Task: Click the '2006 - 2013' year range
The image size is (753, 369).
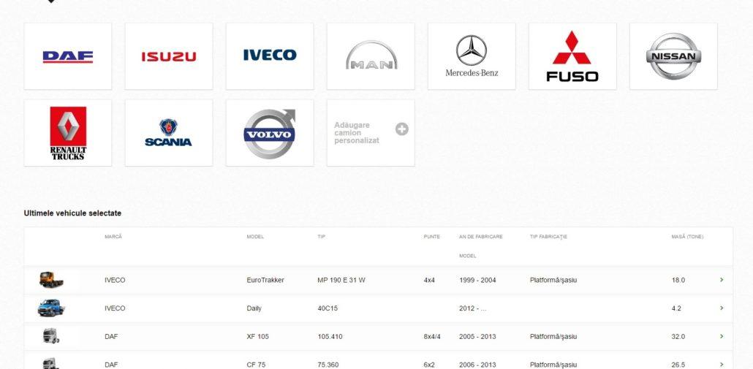Action: point(477,365)
